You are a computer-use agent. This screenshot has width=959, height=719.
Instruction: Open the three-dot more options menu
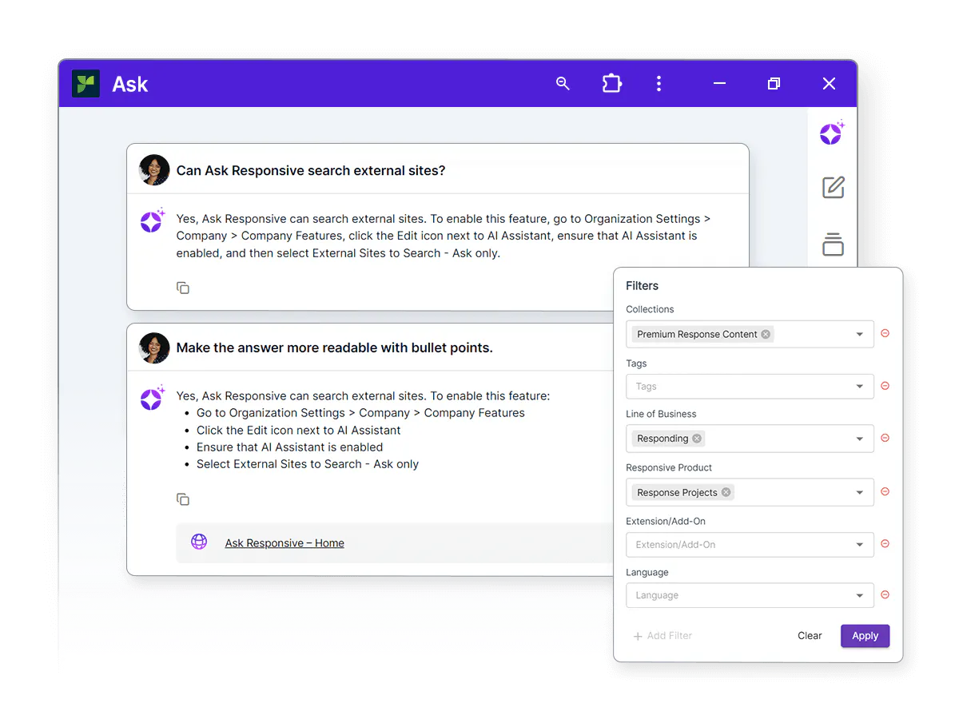(659, 84)
